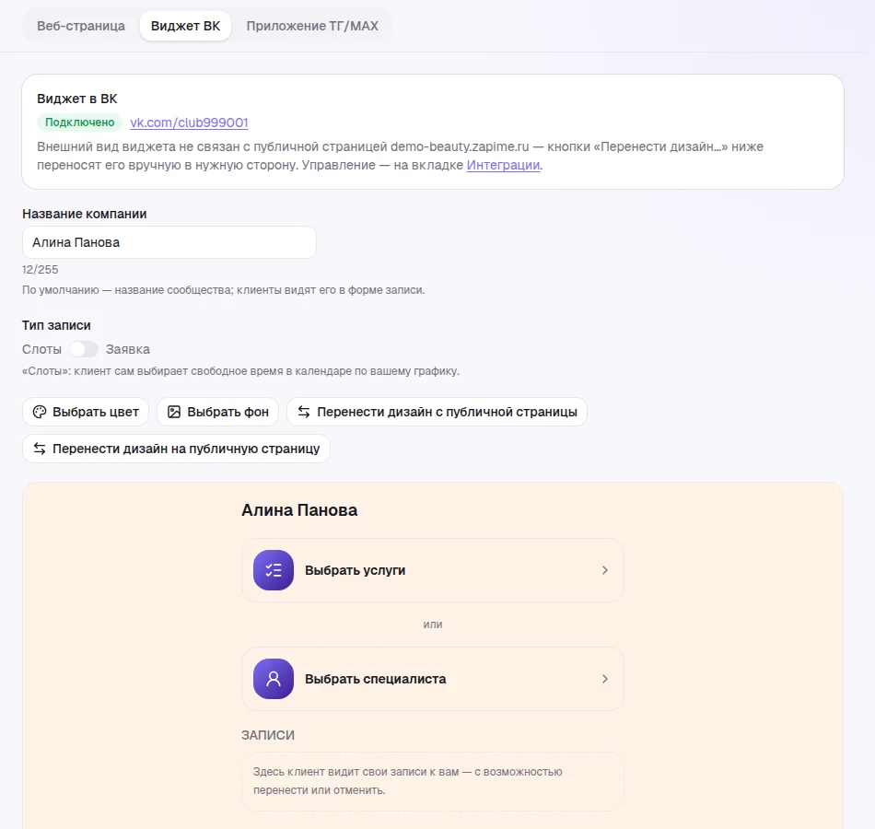Click Перенести дизайн на публичную страницу

[x=176, y=449]
